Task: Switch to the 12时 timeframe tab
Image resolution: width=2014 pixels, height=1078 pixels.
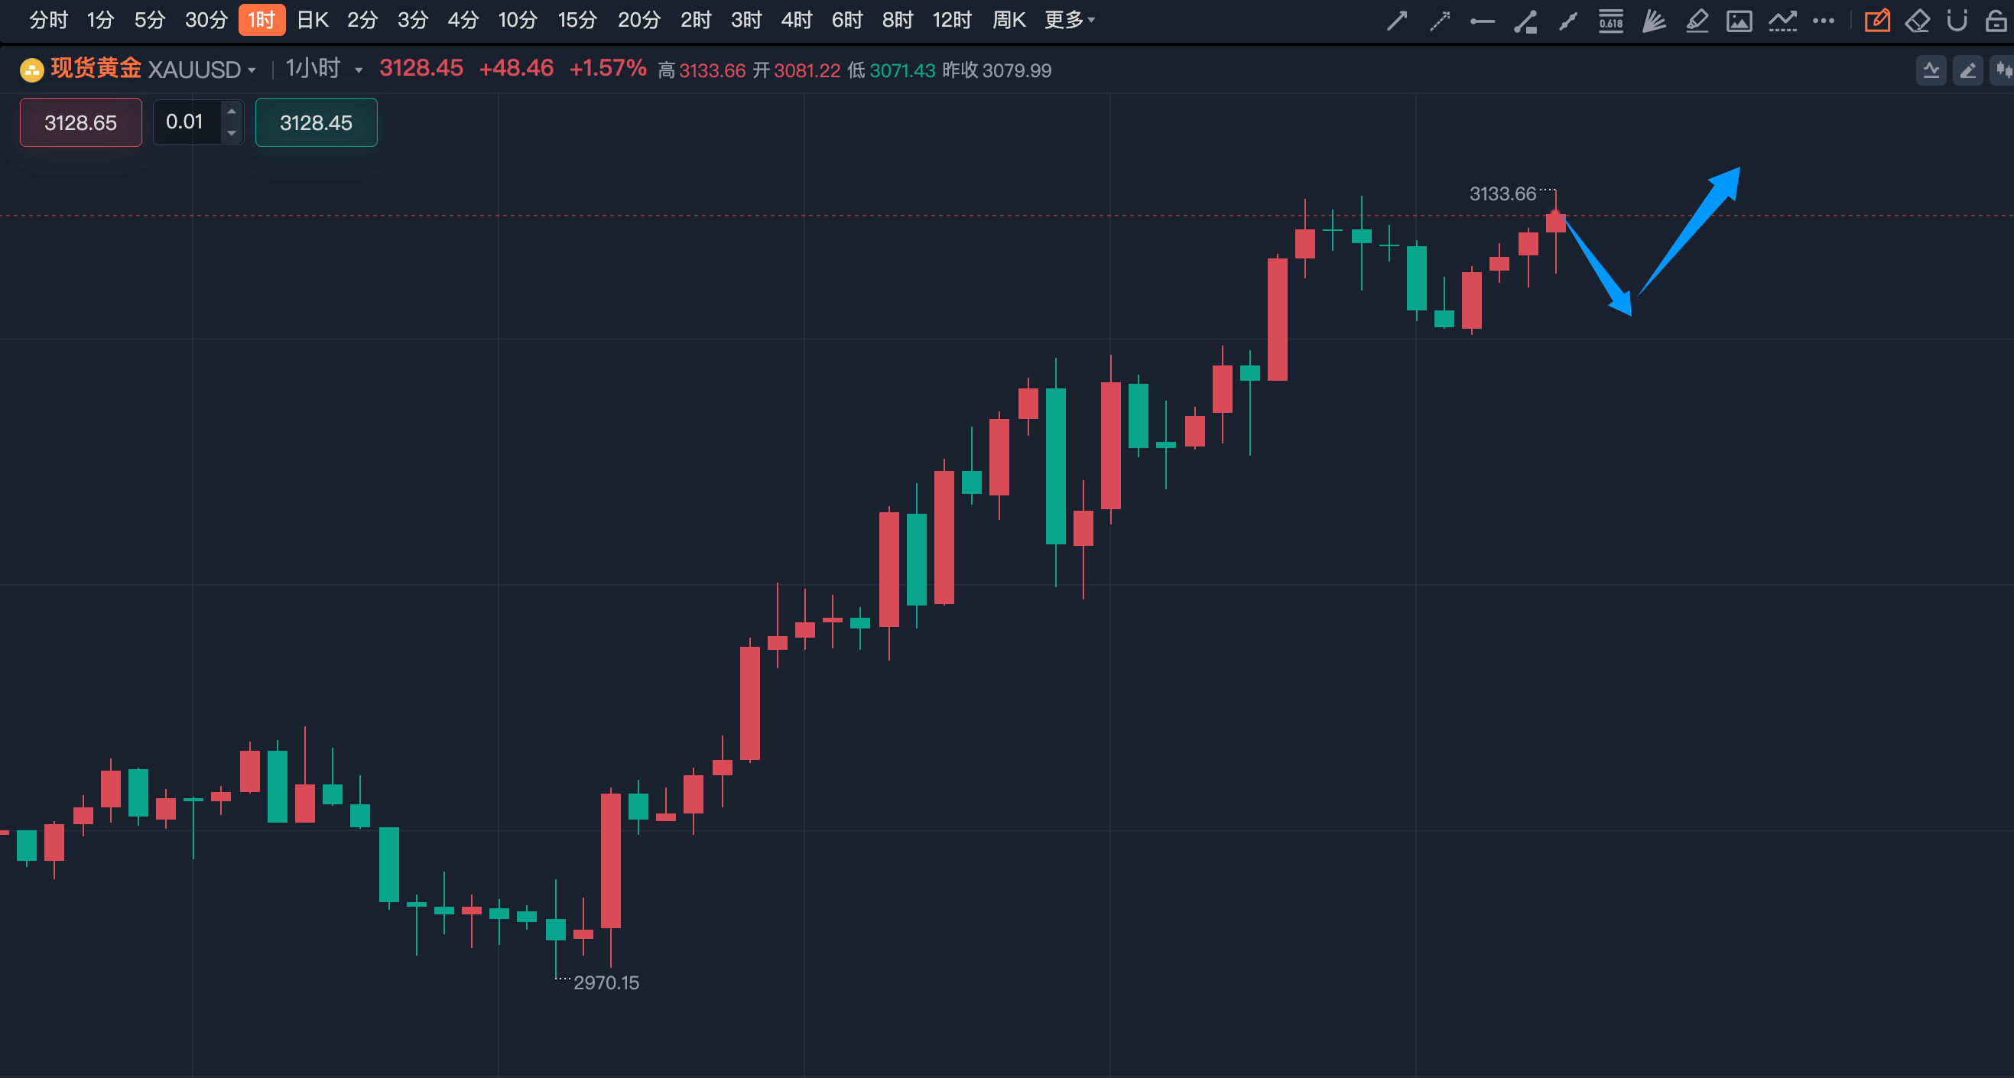Action: click(951, 20)
